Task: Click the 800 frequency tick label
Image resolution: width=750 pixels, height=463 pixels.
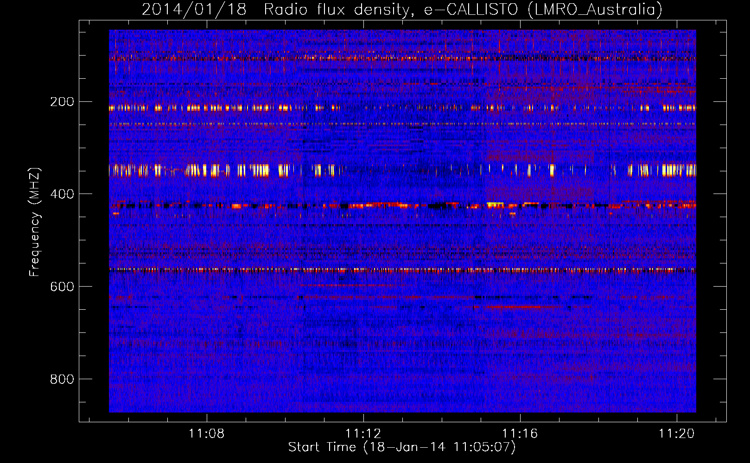Action: [62, 379]
